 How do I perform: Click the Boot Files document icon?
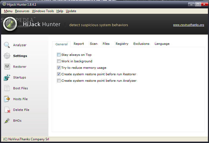point(7,88)
